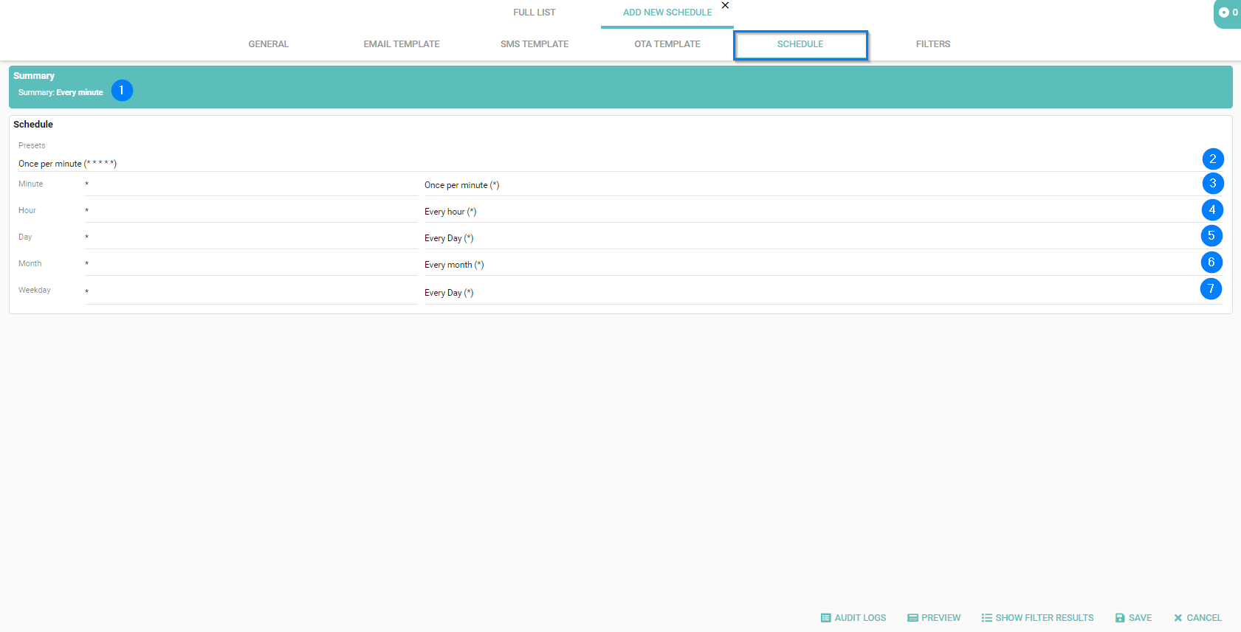Open the SMS Template tab

[x=534, y=44]
